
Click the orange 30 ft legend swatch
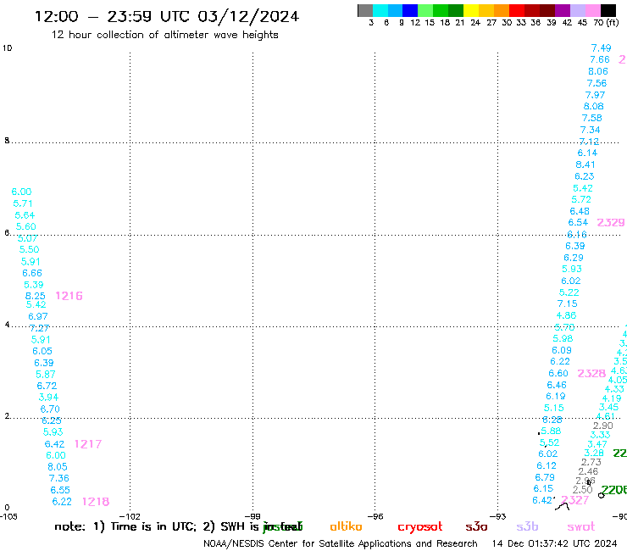(x=502, y=10)
